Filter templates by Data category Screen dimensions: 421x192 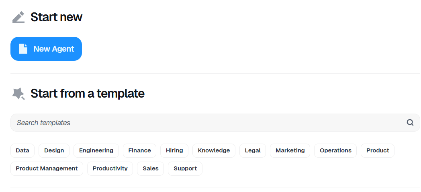pos(22,150)
